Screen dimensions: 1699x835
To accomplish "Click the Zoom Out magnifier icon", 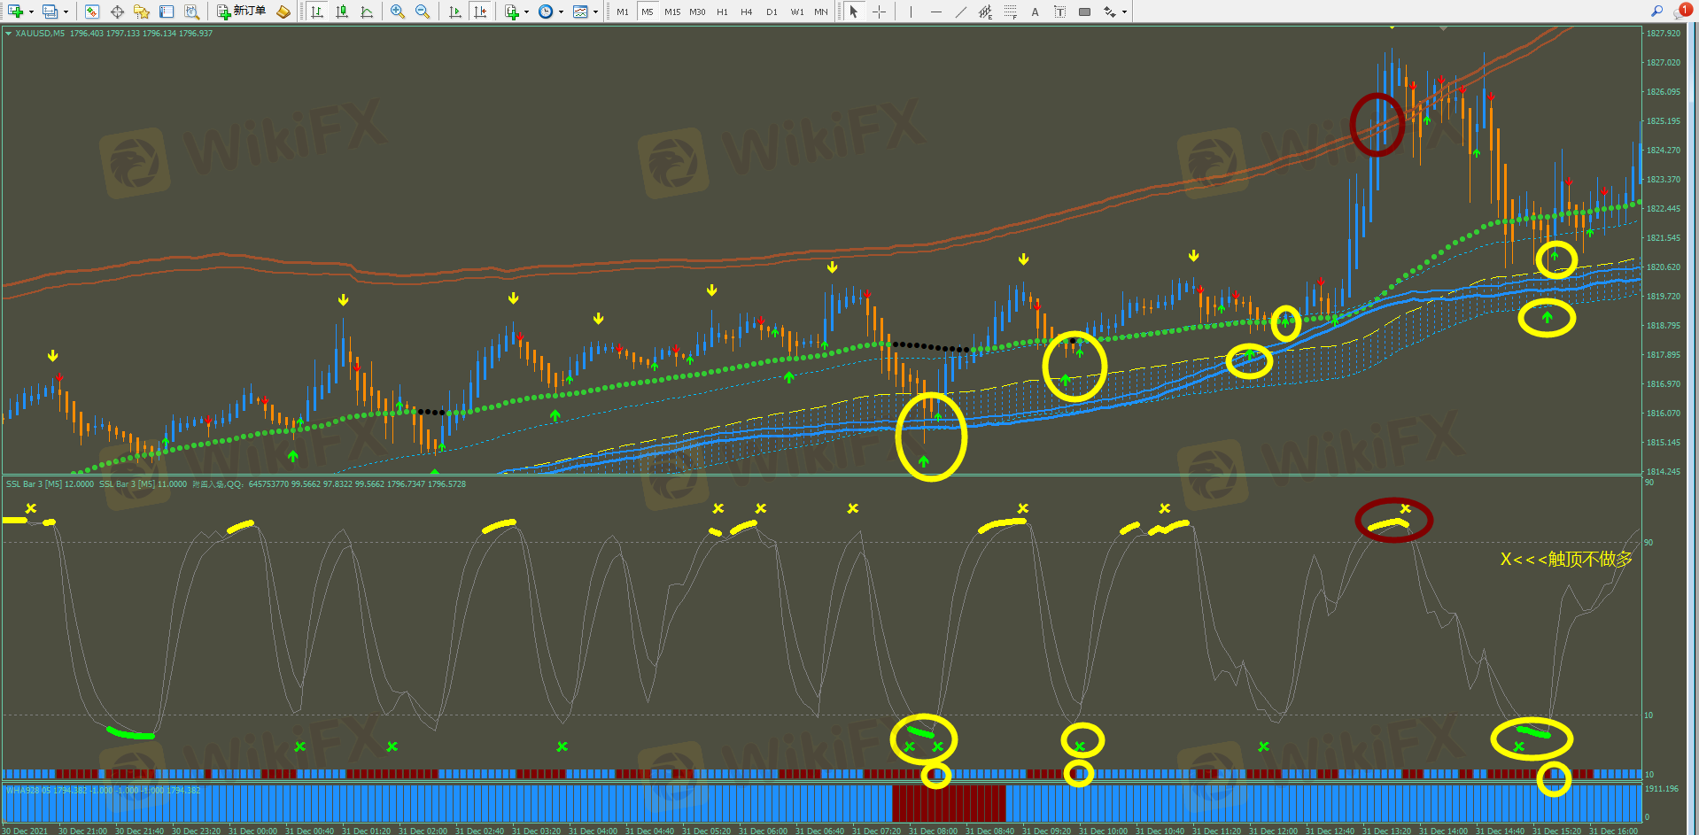I will pos(423,12).
